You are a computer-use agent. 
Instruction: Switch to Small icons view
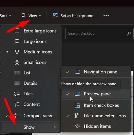[x=31, y=62]
